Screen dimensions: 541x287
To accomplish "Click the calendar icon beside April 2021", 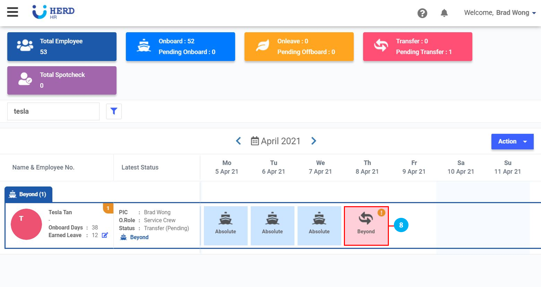I will (255, 141).
